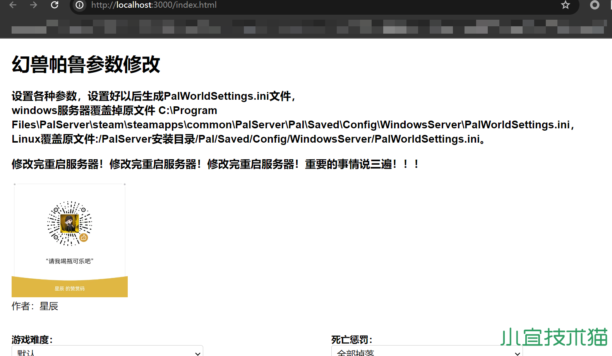Bookmark this page with the star icon
Viewport: 612px width, 356px height.
click(x=566, y=5)
